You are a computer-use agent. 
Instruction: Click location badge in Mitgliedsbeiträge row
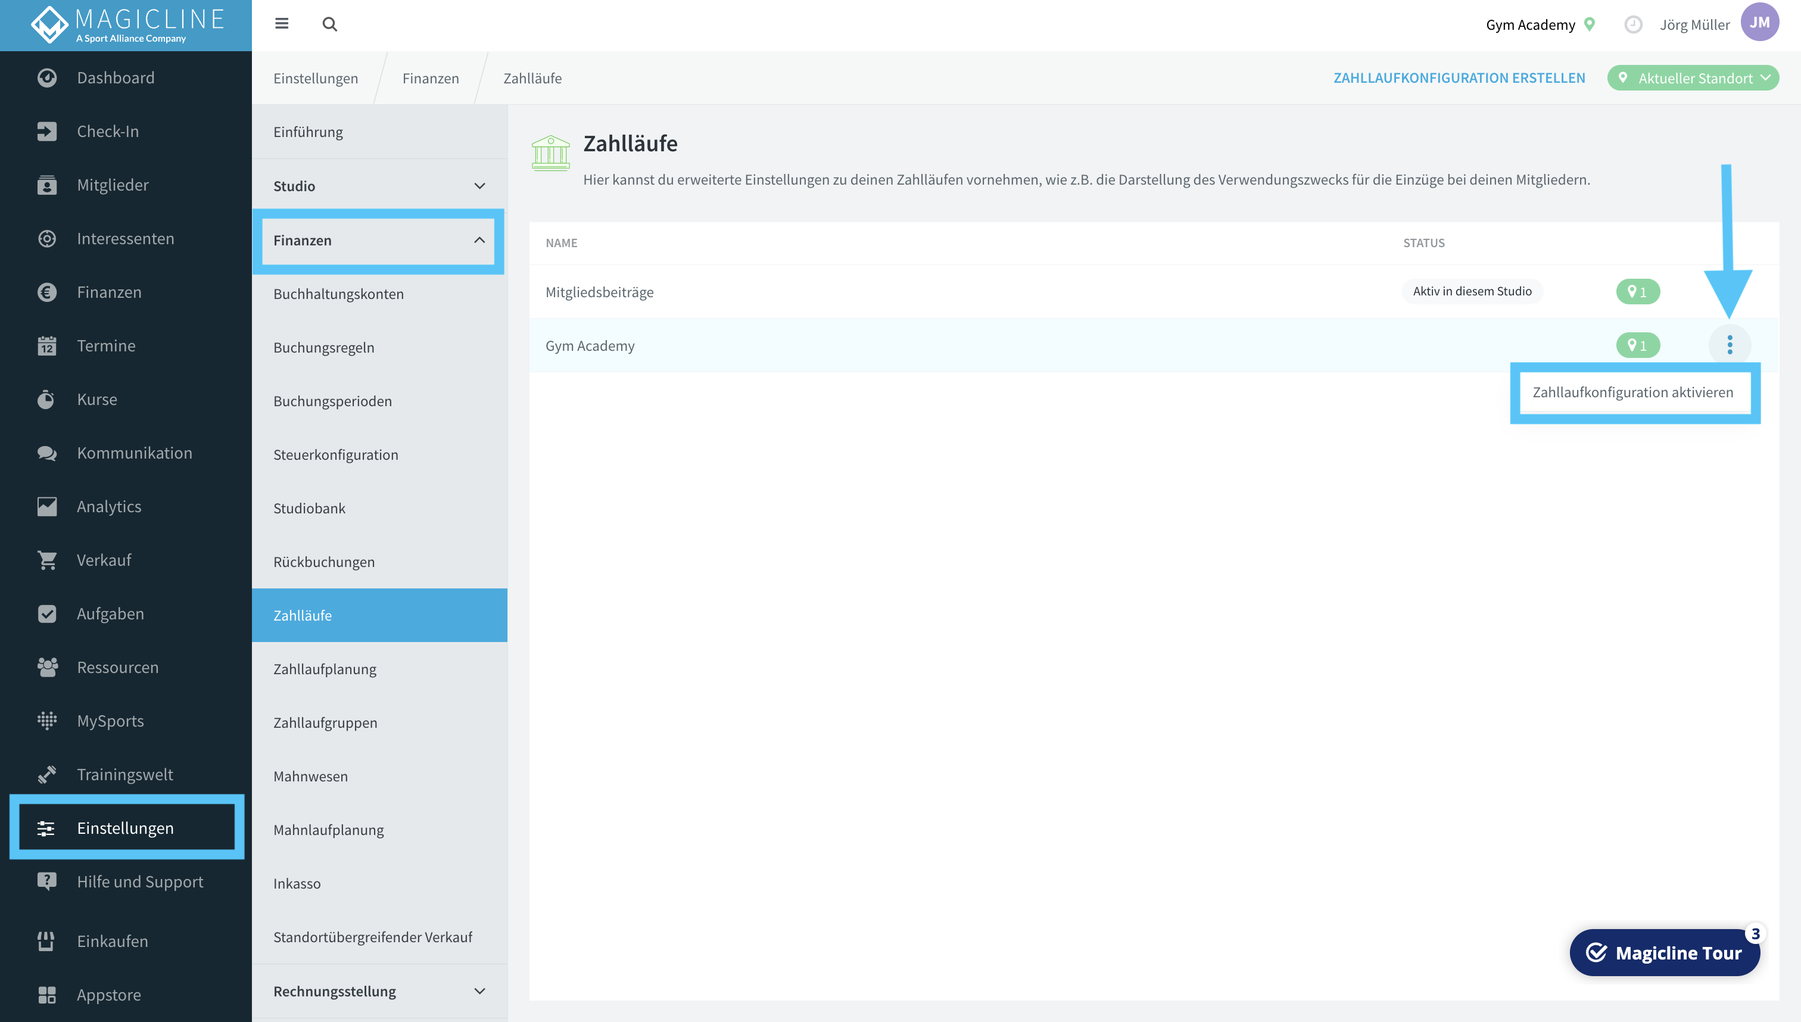tap(1637, 291)
